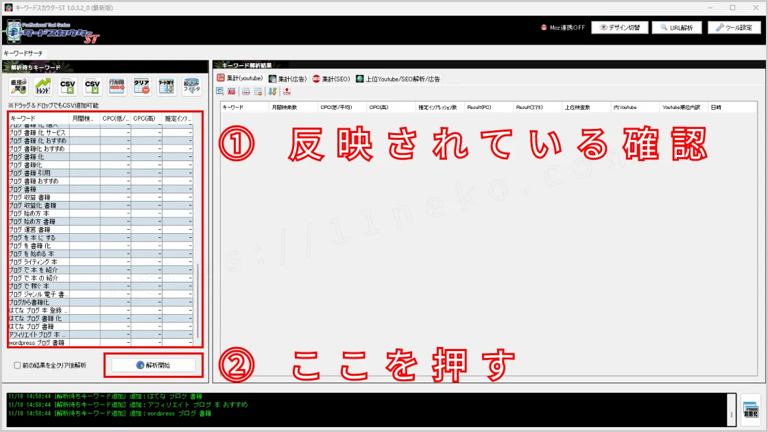Open the 絞込みフィルタ filter tool
This screenshot has width=768, height=432.
tap(189, 84)
